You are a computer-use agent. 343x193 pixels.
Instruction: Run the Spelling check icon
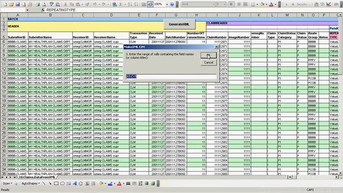point(51,4)
